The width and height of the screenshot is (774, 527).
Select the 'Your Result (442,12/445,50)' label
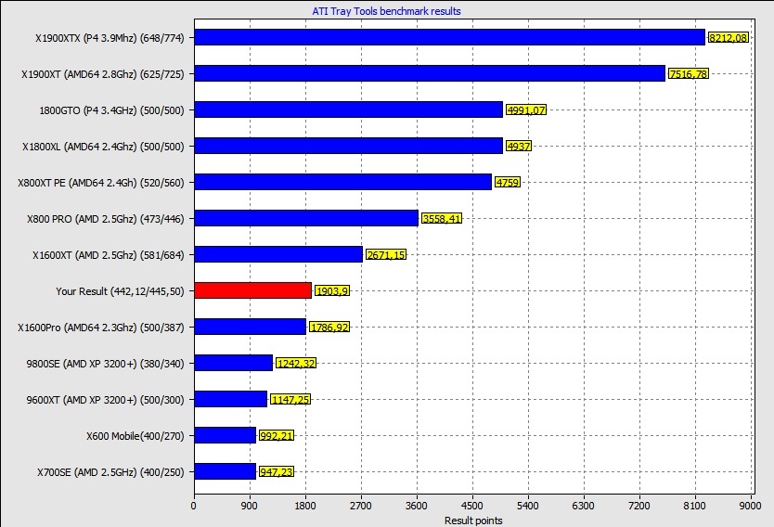pos(120,291)
